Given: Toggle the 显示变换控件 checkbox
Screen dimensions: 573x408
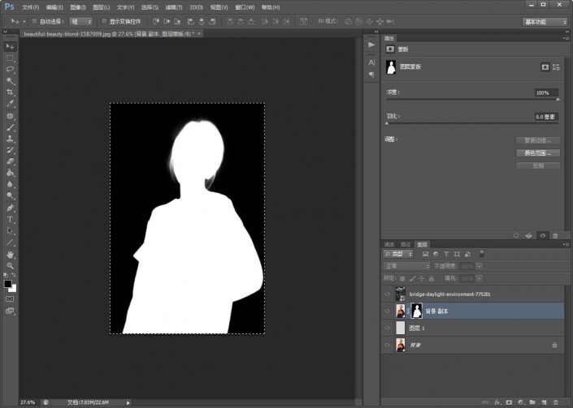Looking at the screenshot, I should point(103,21).
